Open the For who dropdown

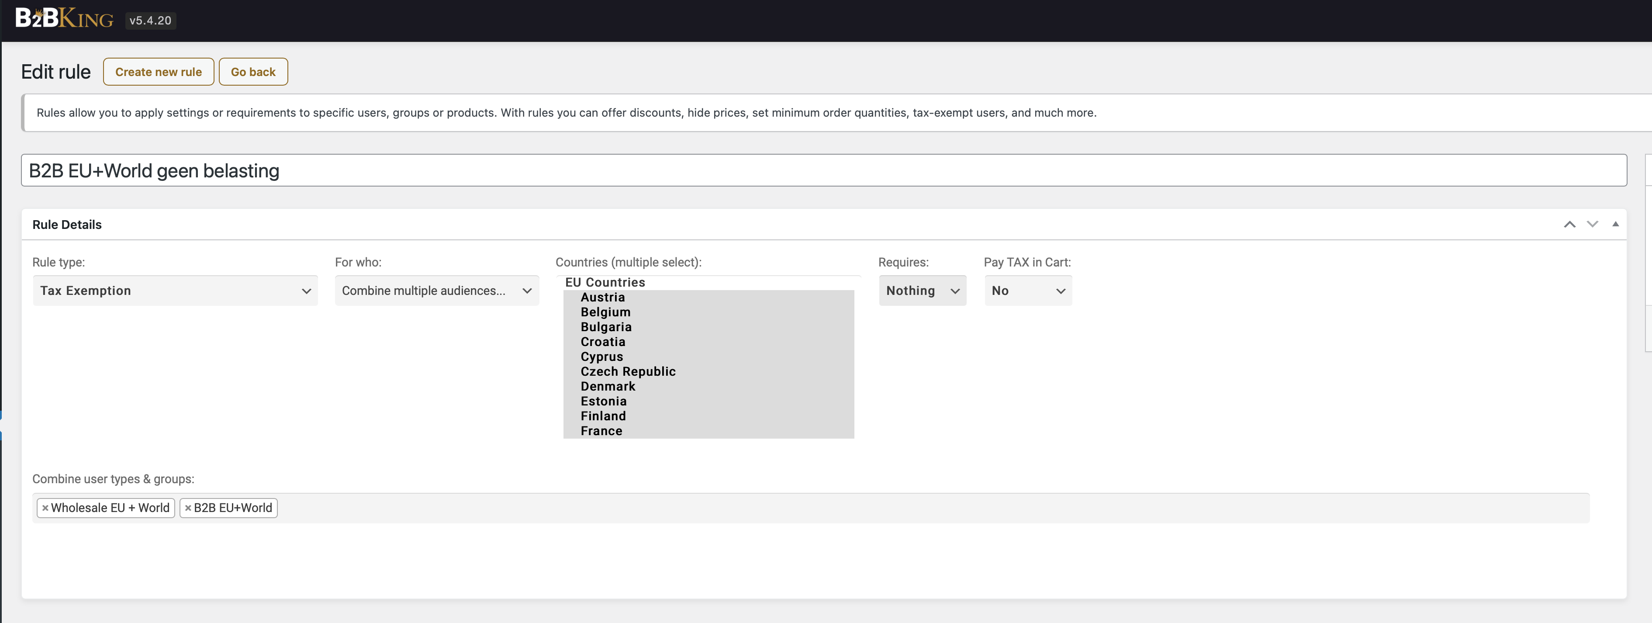point(437,291)
